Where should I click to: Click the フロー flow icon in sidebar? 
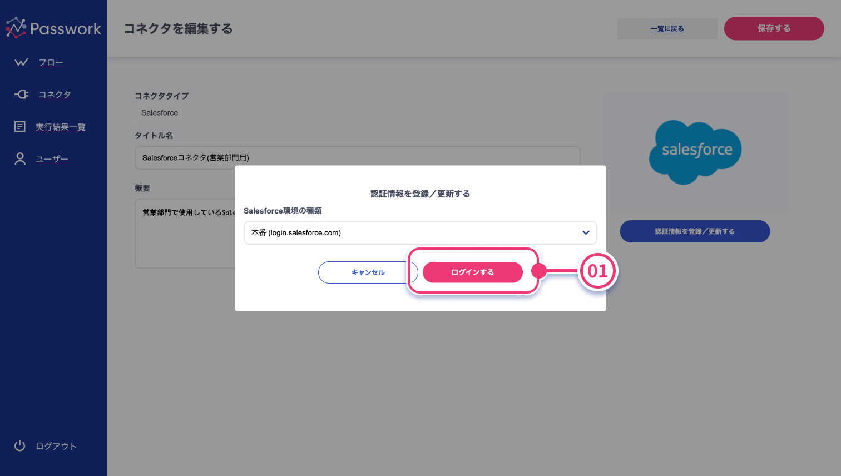point(21,62)
